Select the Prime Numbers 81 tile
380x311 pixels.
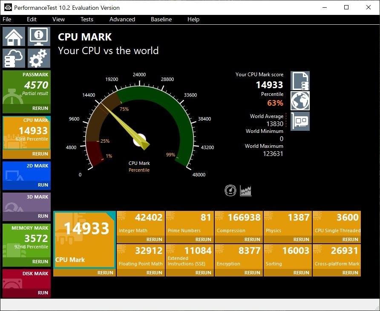click(190, 223)
